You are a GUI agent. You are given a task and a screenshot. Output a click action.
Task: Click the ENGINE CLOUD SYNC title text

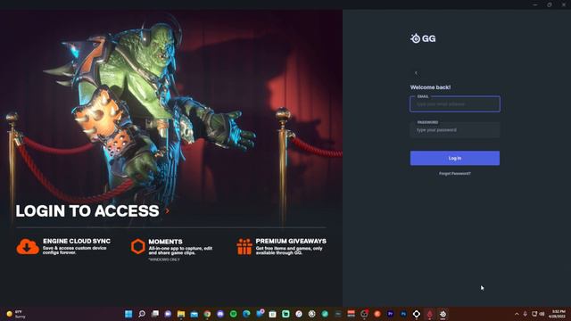pos(77,241)
